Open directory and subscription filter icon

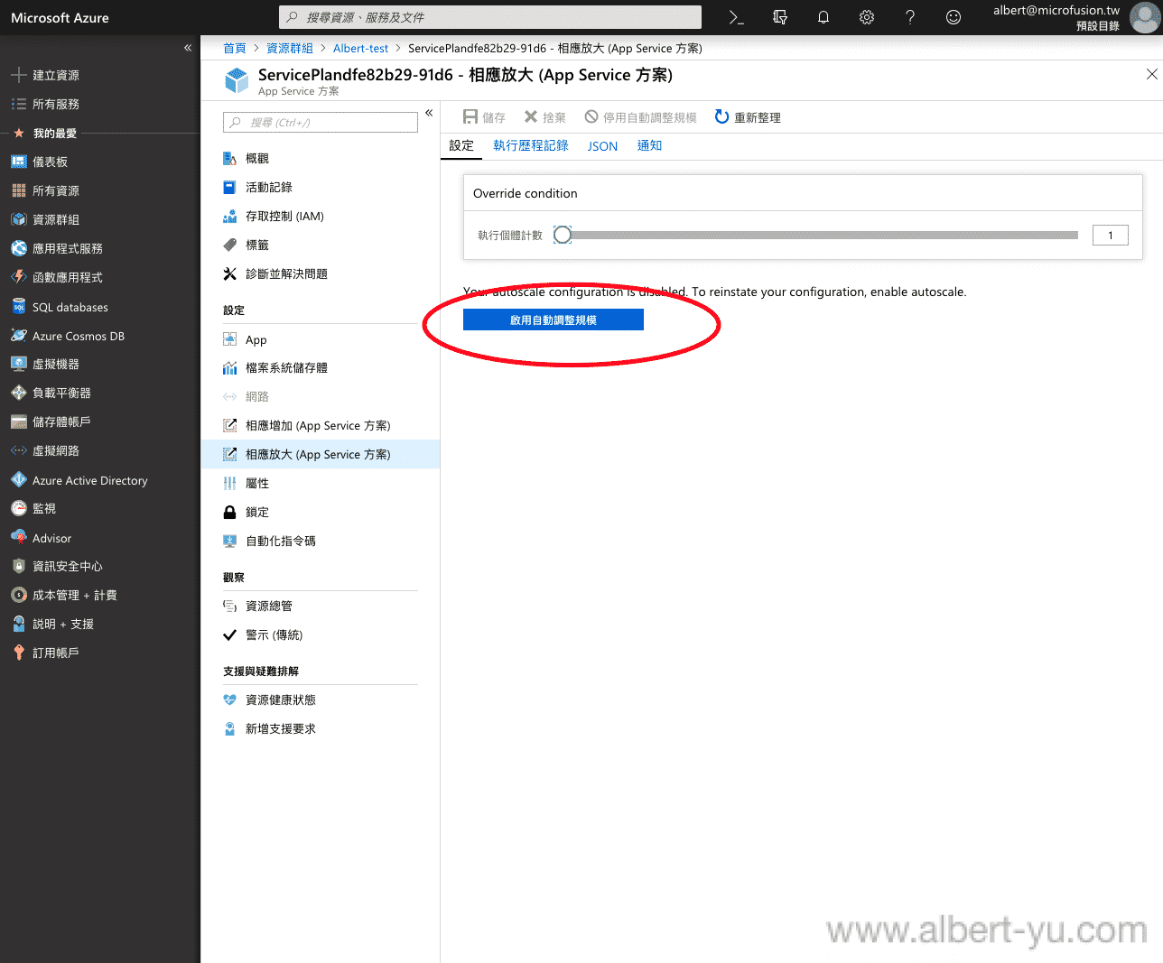point(780,17)
